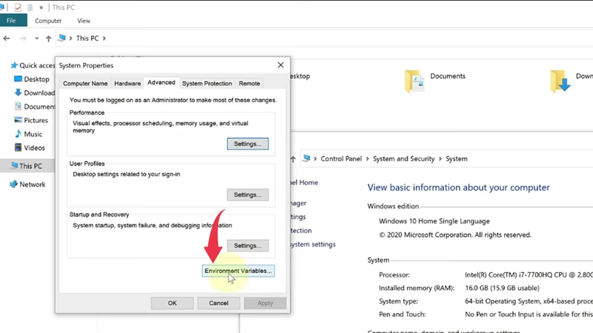Click the Music note icon in sidebar
The height and width of the screenshot is (333, 593).
tap(19, 134)
